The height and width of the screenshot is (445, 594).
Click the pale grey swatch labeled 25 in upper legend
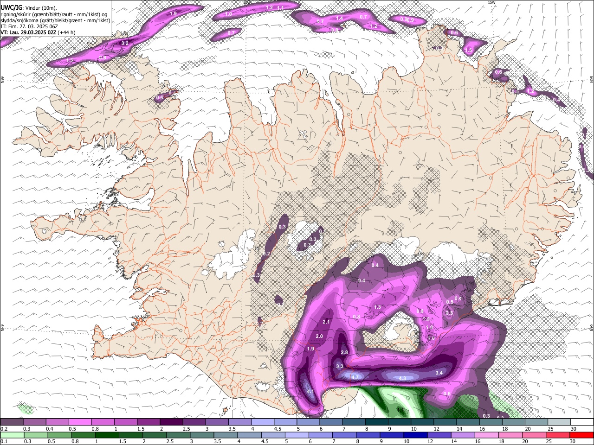(x=559, y=422)
